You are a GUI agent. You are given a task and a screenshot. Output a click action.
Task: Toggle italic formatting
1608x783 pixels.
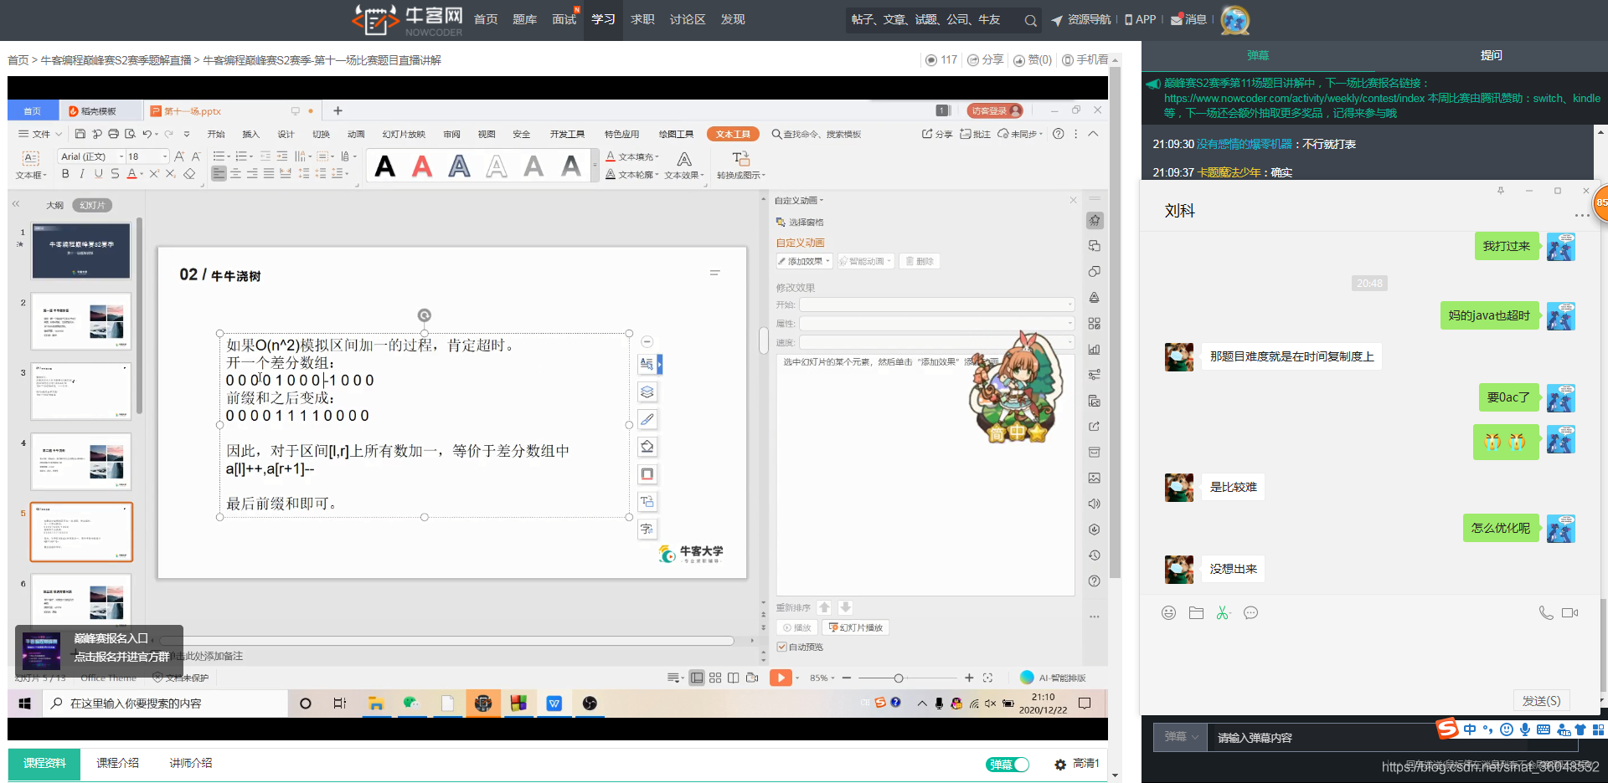(x=81, y=172)
